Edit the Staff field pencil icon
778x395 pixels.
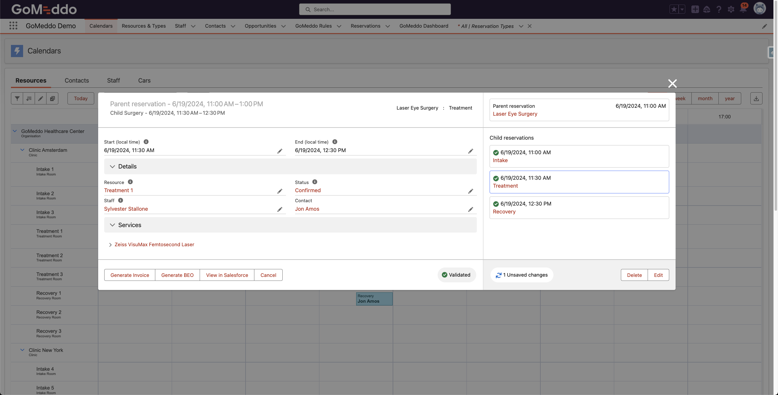[280, 209]
